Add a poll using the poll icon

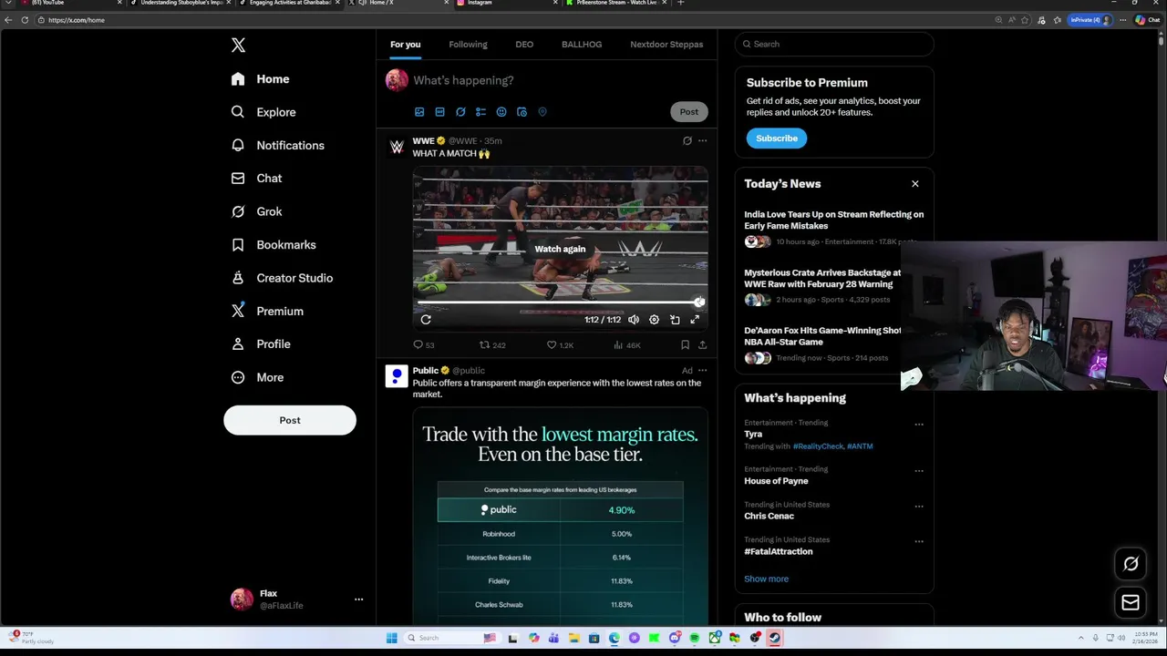480,112
